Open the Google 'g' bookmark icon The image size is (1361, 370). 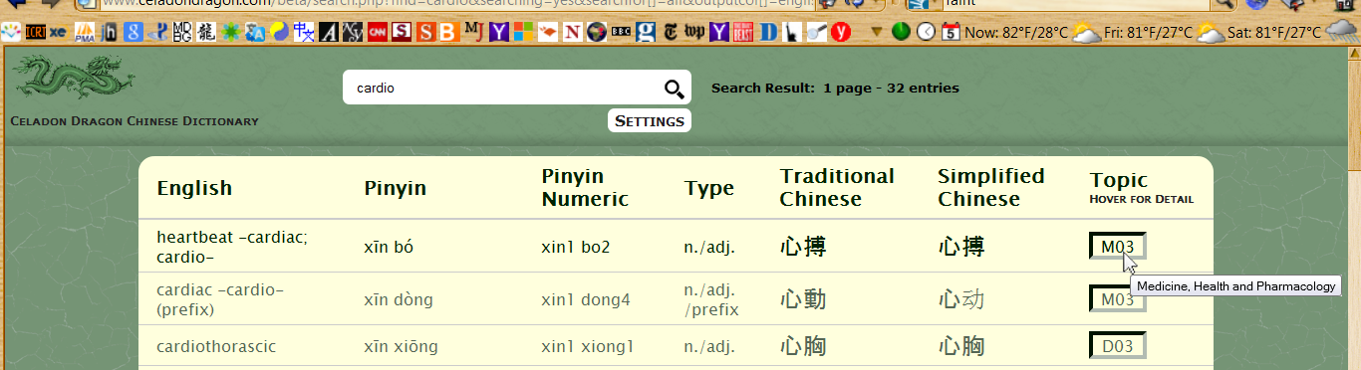tap(134, 32)
